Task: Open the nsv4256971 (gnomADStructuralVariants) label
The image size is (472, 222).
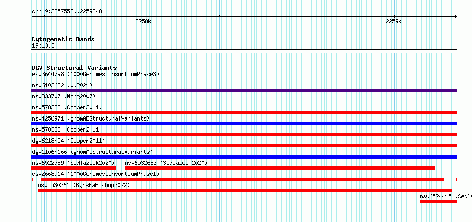Action: pyautogui.click(x=91, y=118)
